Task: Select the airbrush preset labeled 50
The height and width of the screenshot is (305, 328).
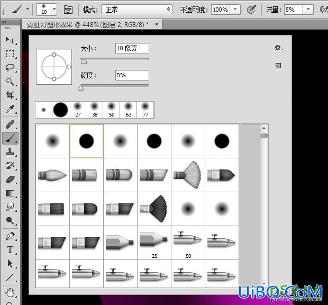Action: [x=188, y=243]
